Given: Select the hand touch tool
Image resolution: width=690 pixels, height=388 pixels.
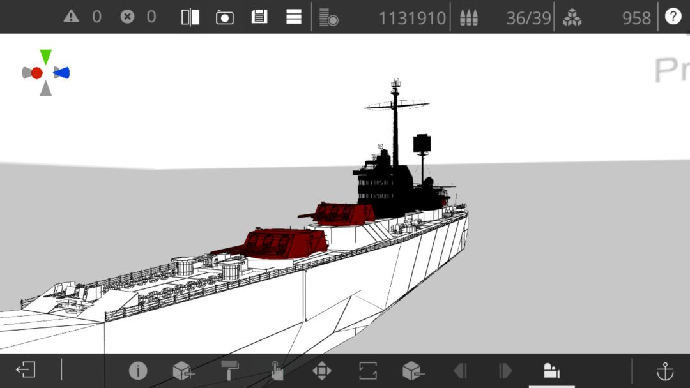Looking at the screenshot, I should pos(277,370).
